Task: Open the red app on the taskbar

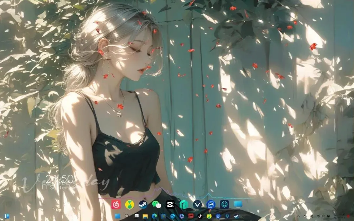Action: pyautogui.click(x=191, y=216)
